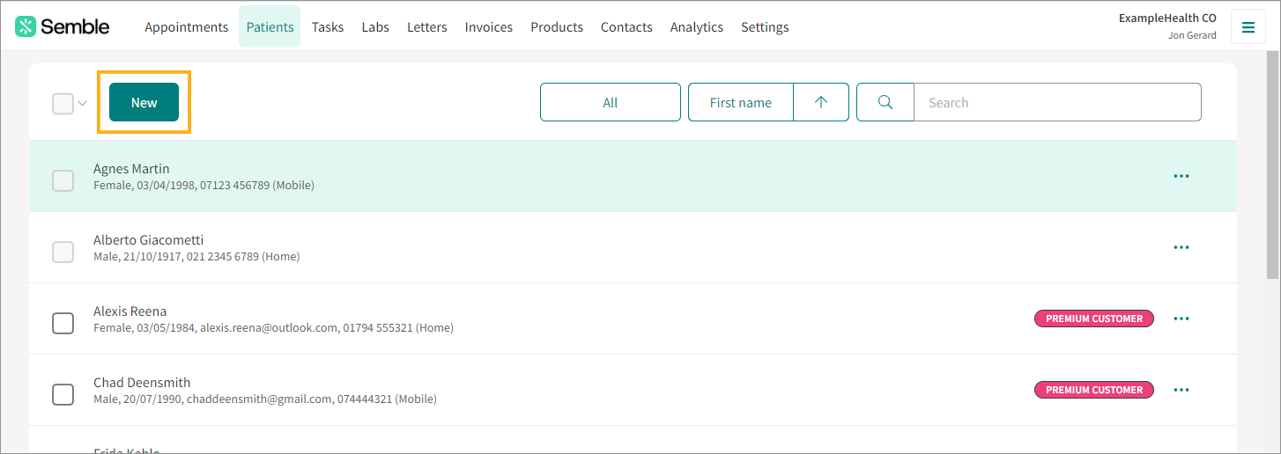This screenshot has width=1281, height=454.
Task: View the Analytics page
Action: pyautogui.click(x=697, y=26)
